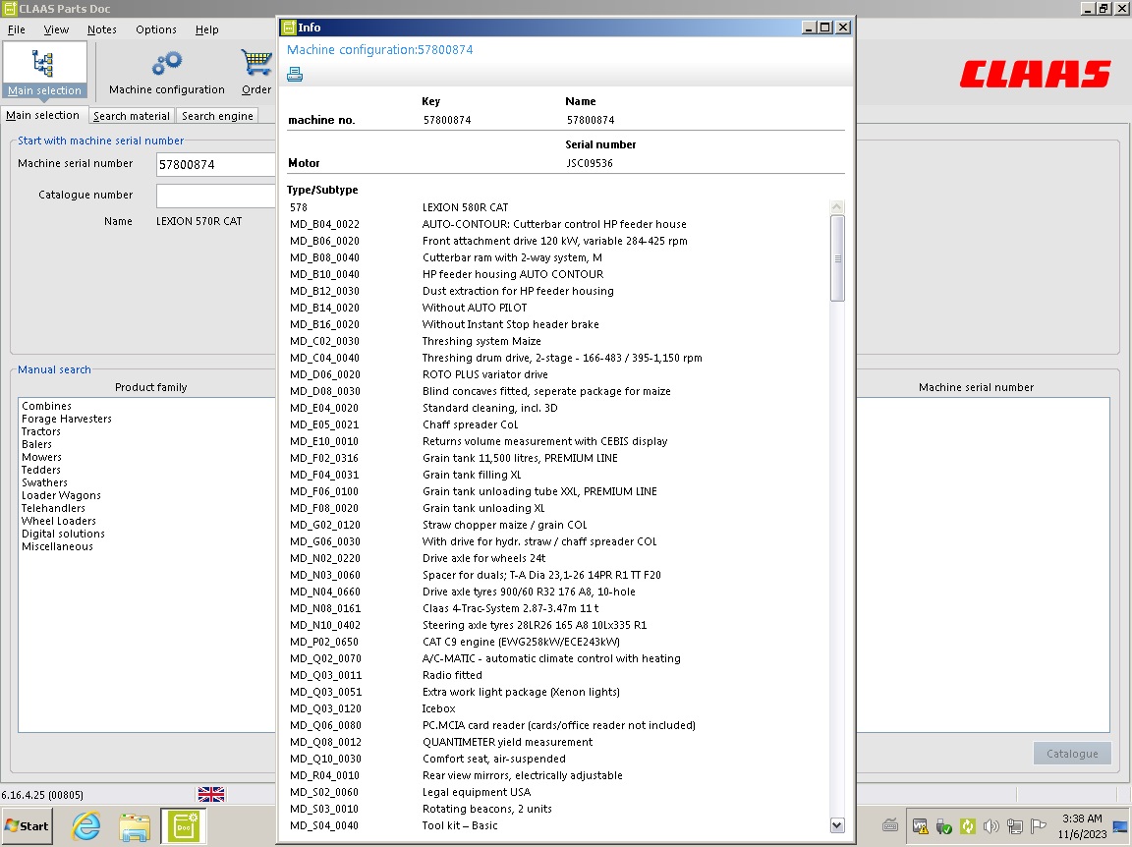Select Balers in the Product family list
The image size is (1132, 847).
(x=36, y=444)
